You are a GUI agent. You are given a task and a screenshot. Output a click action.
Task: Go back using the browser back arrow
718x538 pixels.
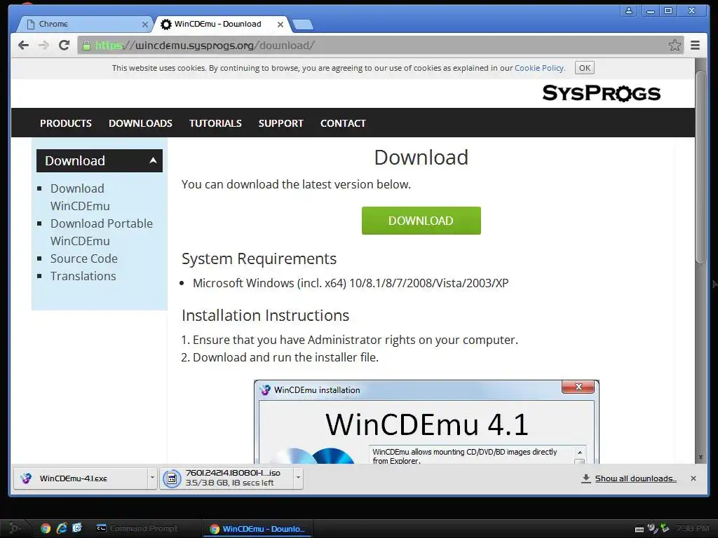[23, 45]
